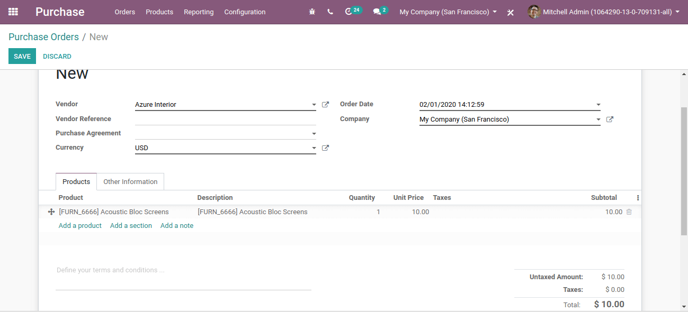The height and width of the screenshot is (312, 688).
Task: Click the Taxes column header
Action: point(442,198)
